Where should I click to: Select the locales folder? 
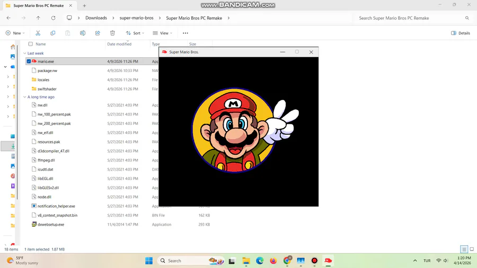[x=43, y=79]
